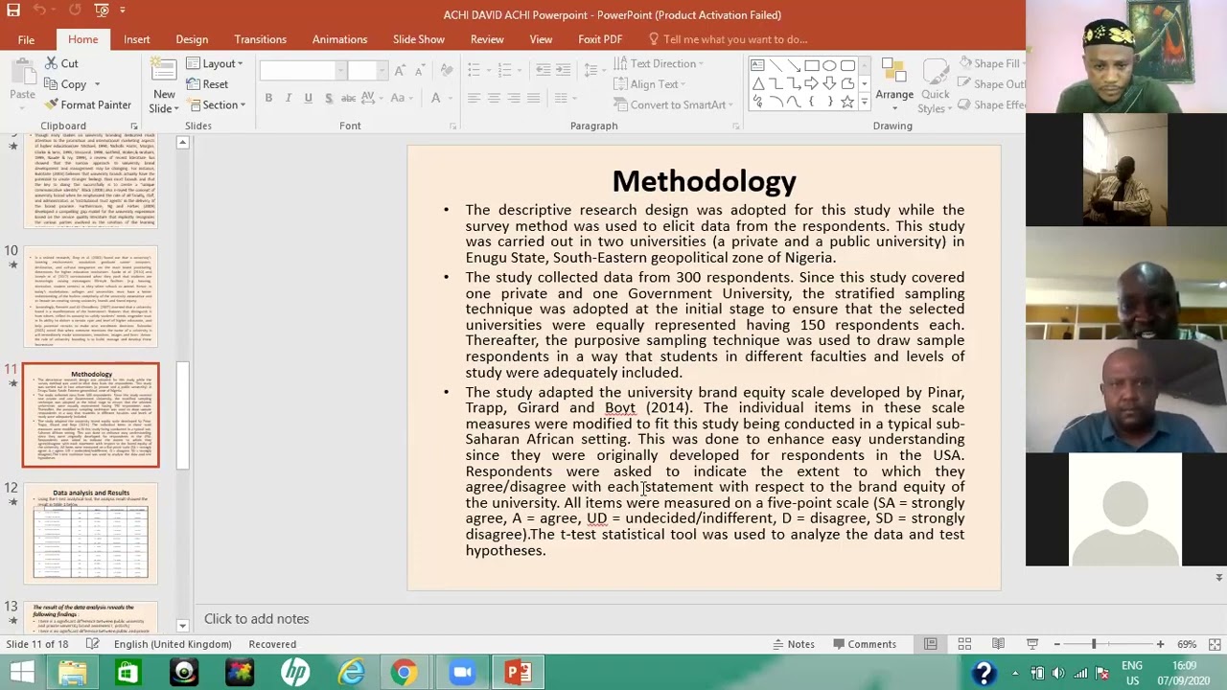Toggle Underline formatting
Image resolution: width=1227 pixels, height=690 pixels.
click(x=308, y=98)
